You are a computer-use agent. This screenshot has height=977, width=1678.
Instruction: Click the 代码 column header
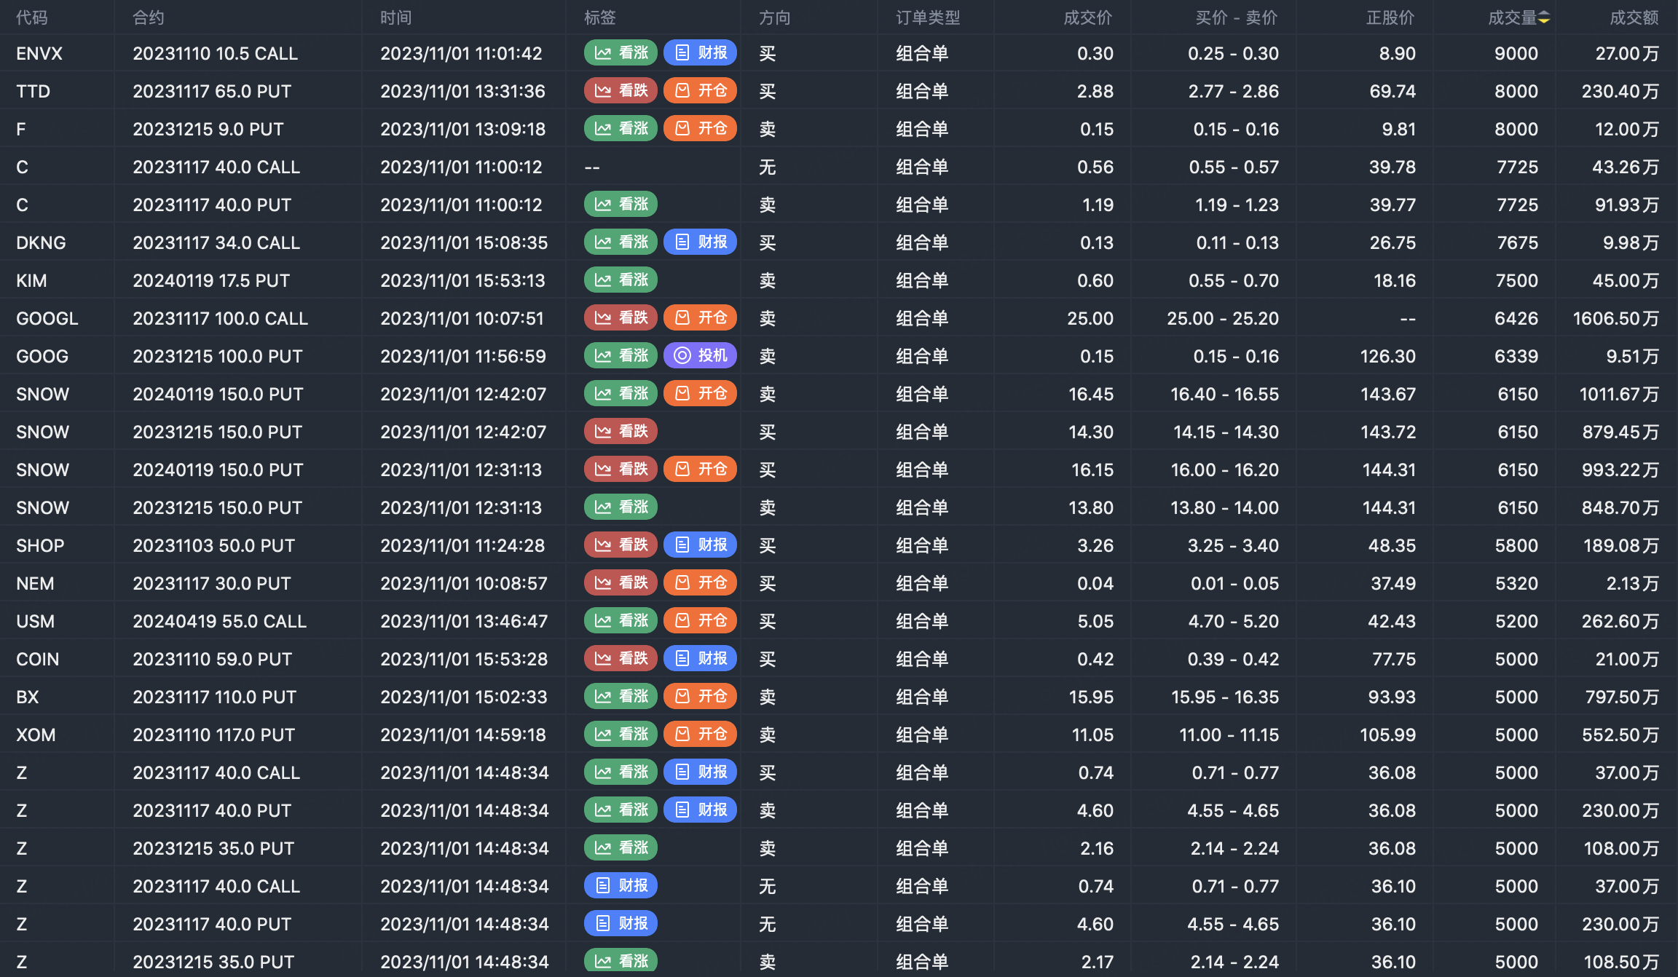point(32,17)
